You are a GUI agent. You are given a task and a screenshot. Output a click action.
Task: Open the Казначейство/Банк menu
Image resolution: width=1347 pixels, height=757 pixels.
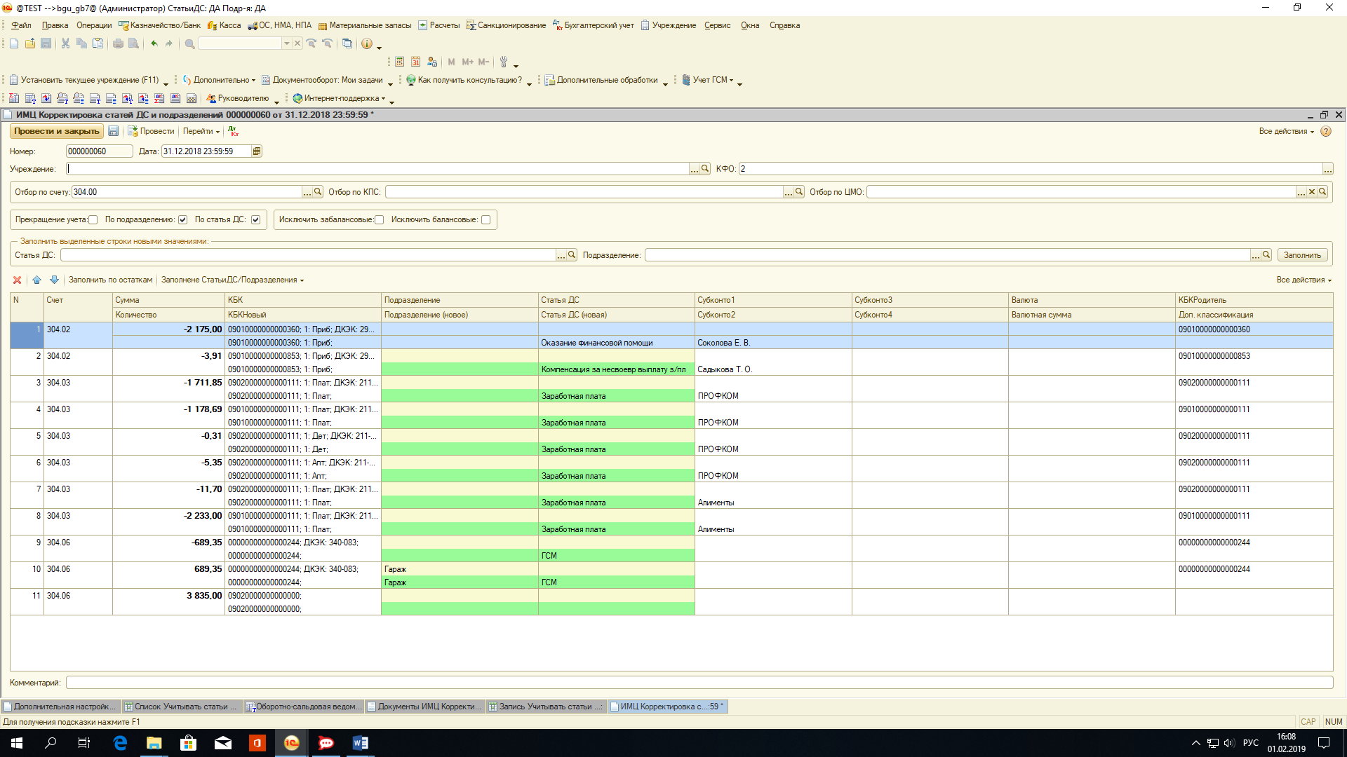(159, 25)
